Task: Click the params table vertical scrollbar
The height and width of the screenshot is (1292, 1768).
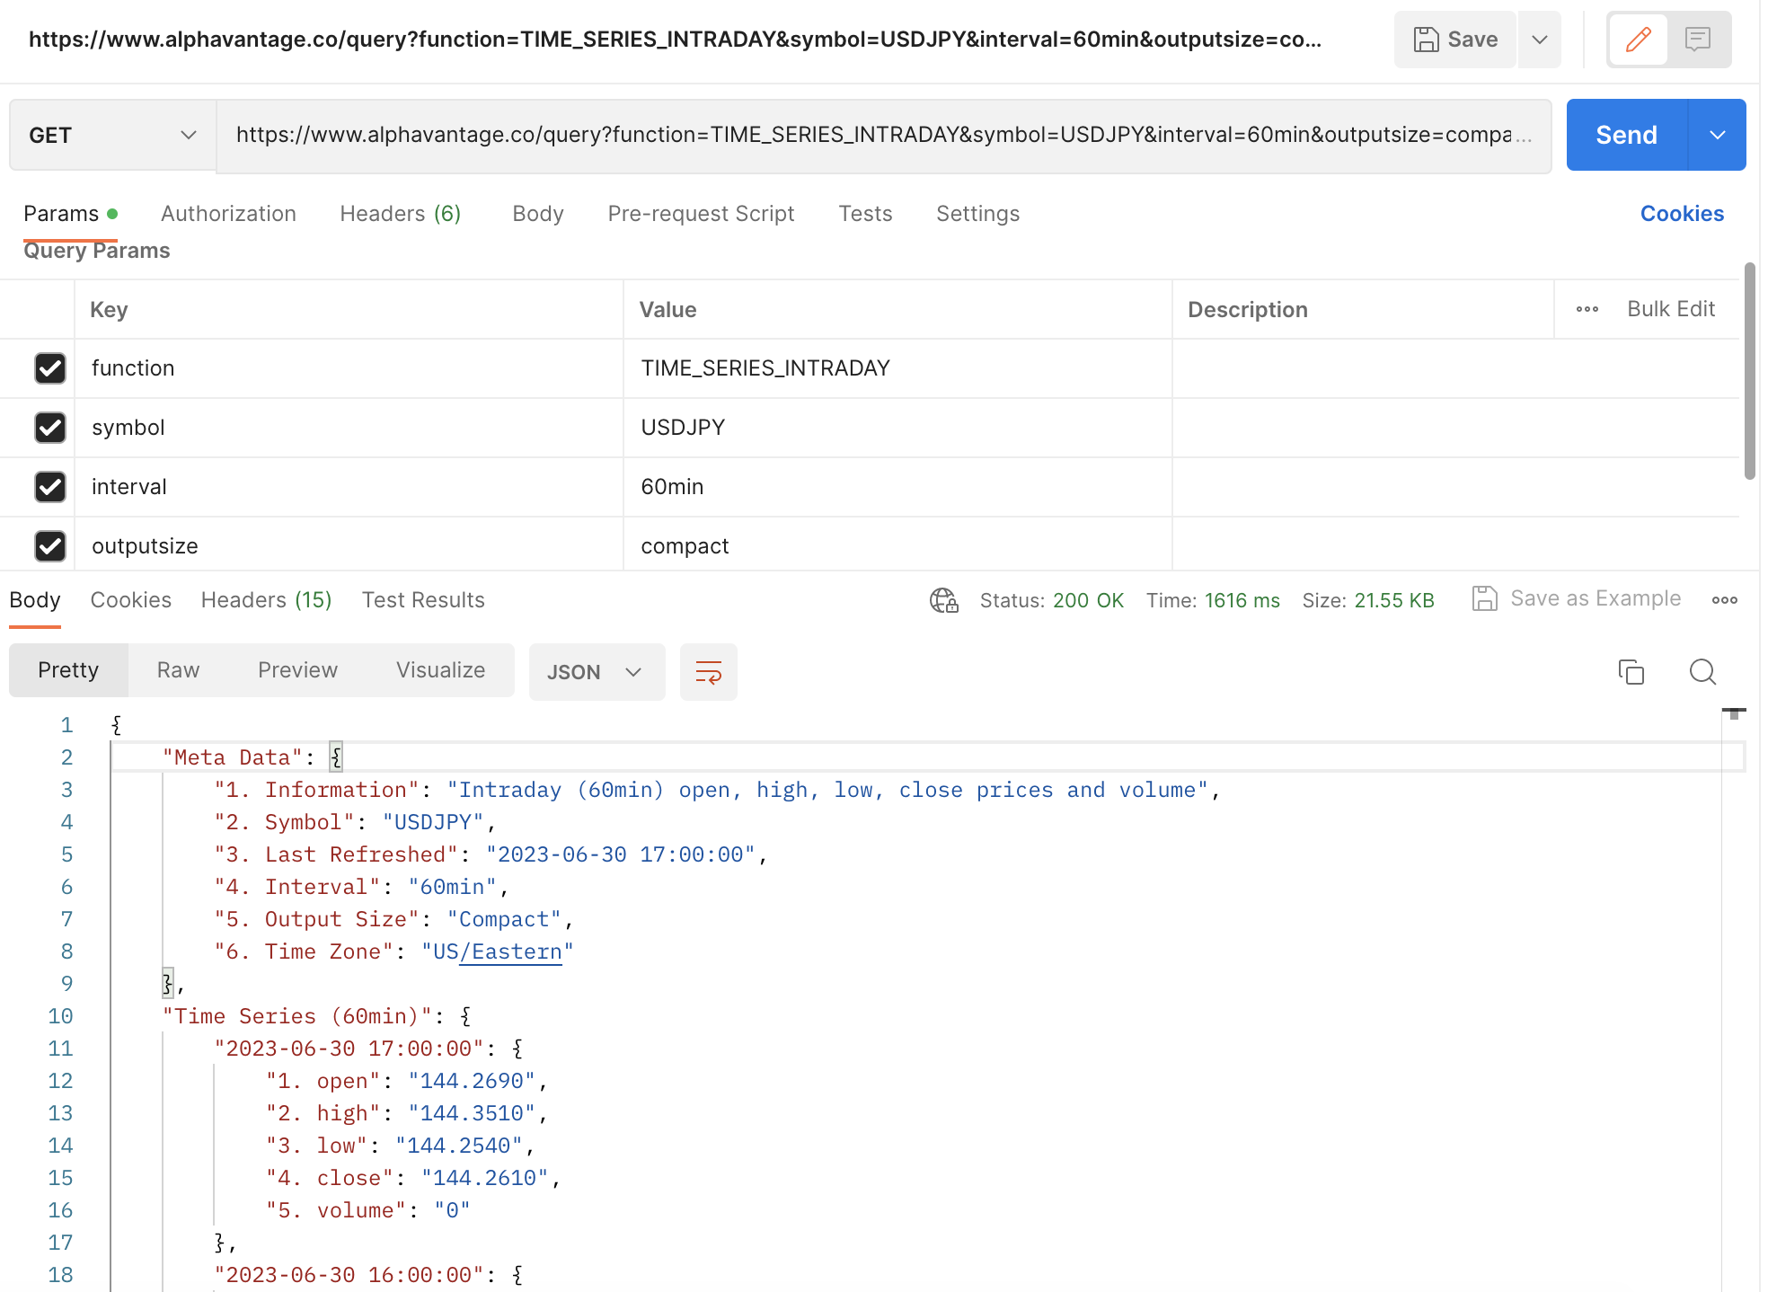Action: 1749,370
